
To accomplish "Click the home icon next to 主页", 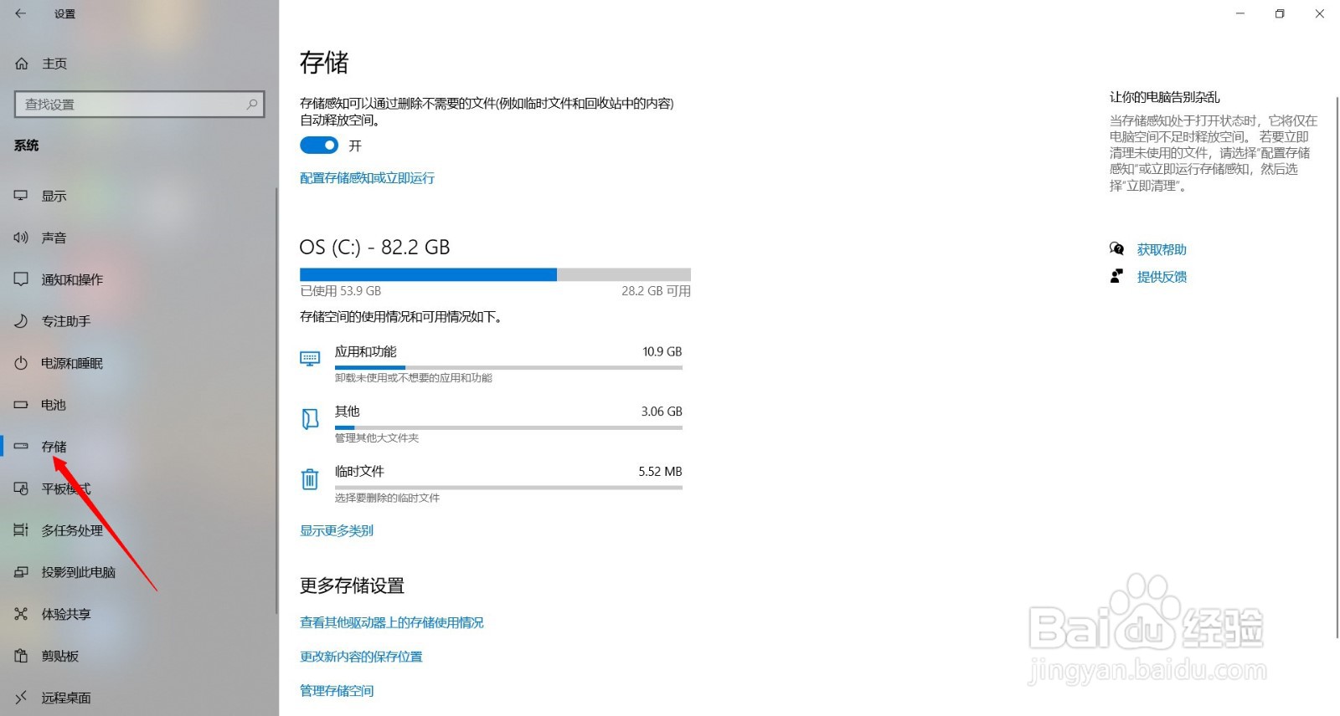I will [22, 64].
